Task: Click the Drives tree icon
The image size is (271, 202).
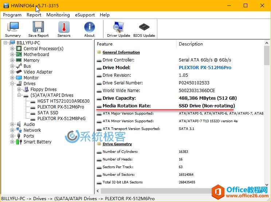Action: tap(19, 84)
